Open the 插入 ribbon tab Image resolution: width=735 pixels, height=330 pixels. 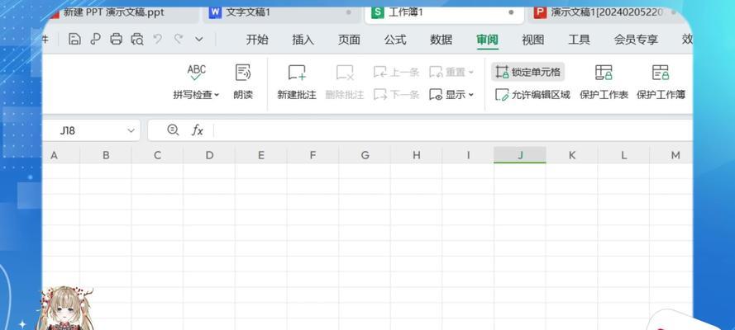coord(303,40)
